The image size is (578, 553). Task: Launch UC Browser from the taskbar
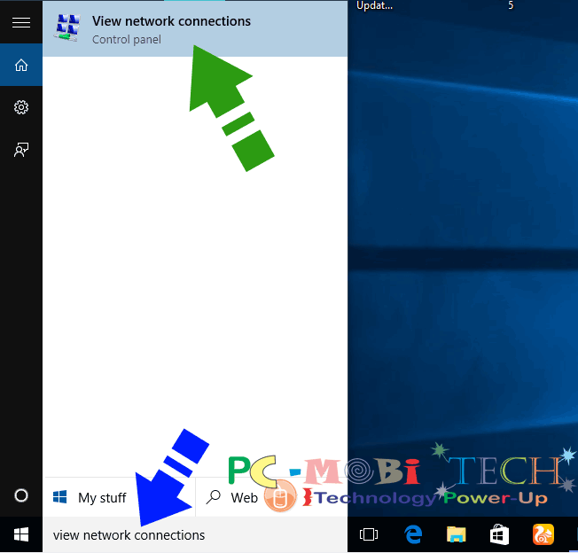(543, 534)
